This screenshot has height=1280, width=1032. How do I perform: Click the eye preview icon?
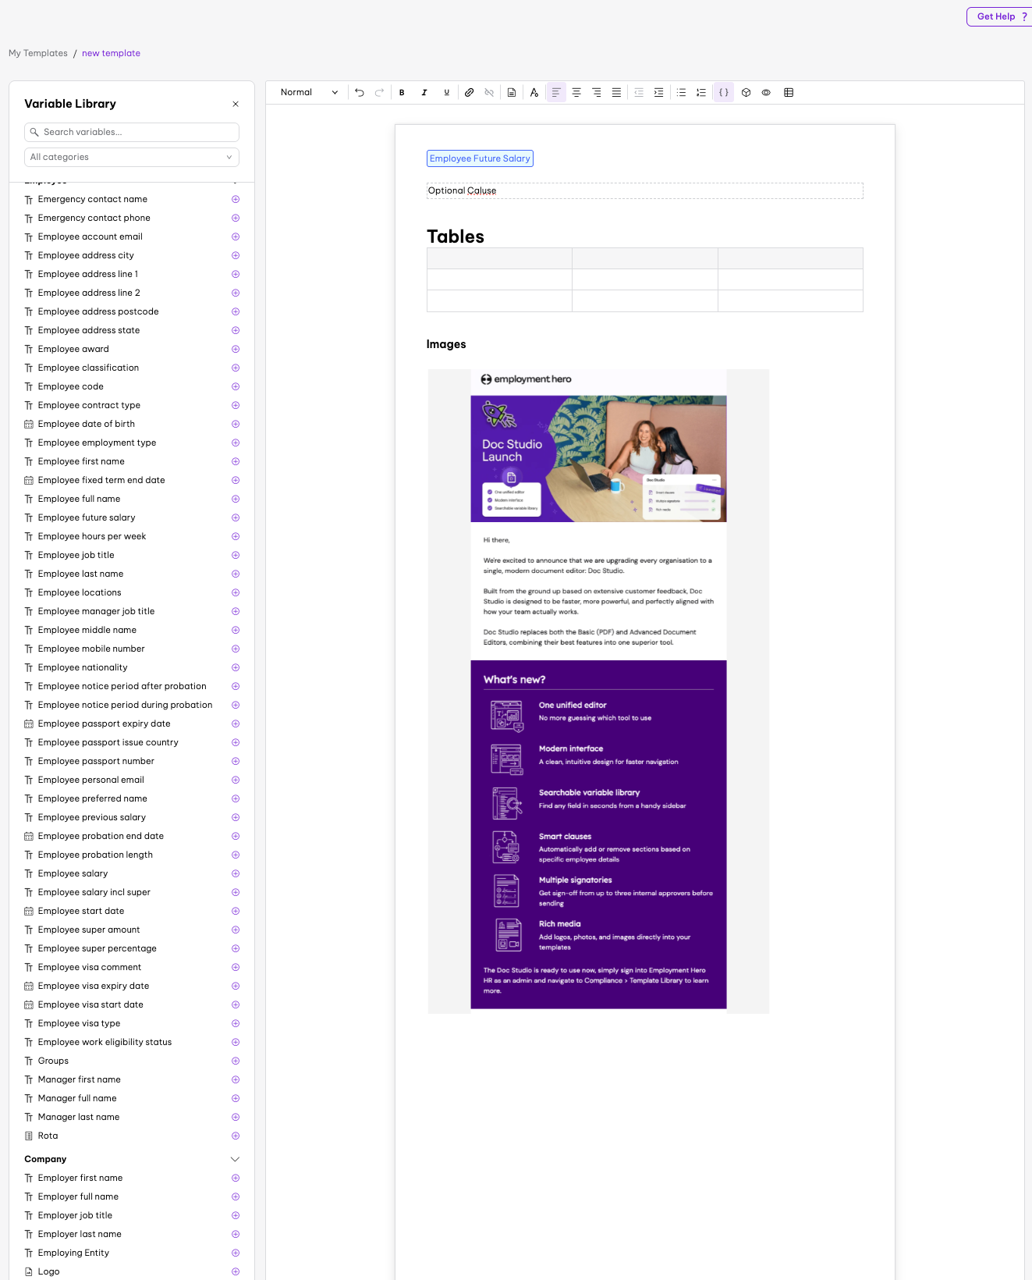tap(767, 92)
